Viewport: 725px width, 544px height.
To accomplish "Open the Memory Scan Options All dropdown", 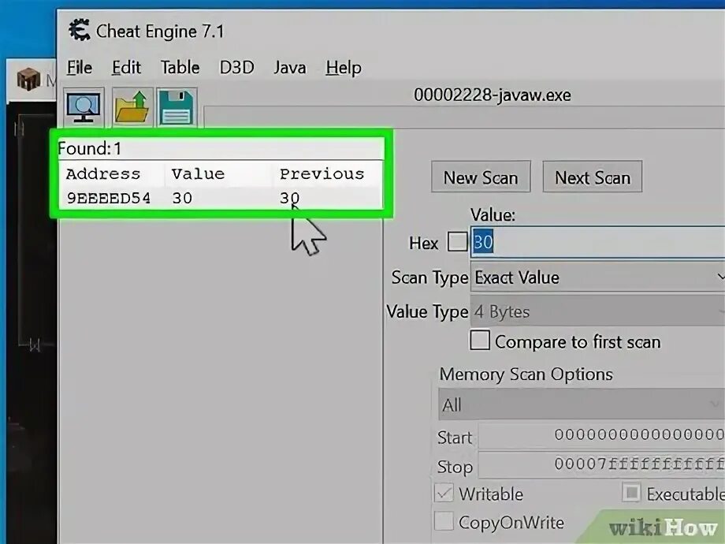I will point(582,404).
